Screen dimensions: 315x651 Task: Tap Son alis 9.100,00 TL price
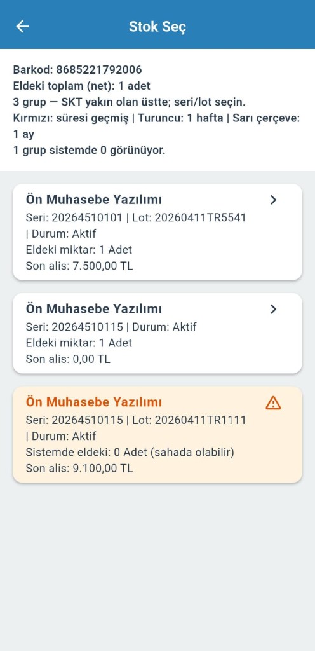[x=79, y=469]
